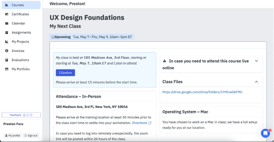This screenshot has height=142, width=274.
Task: Open the Google Drive class files link
Action: (x=203, y=92)
